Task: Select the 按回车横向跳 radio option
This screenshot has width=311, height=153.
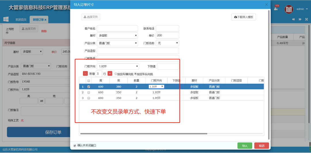Action: click(x=116, y=74)
